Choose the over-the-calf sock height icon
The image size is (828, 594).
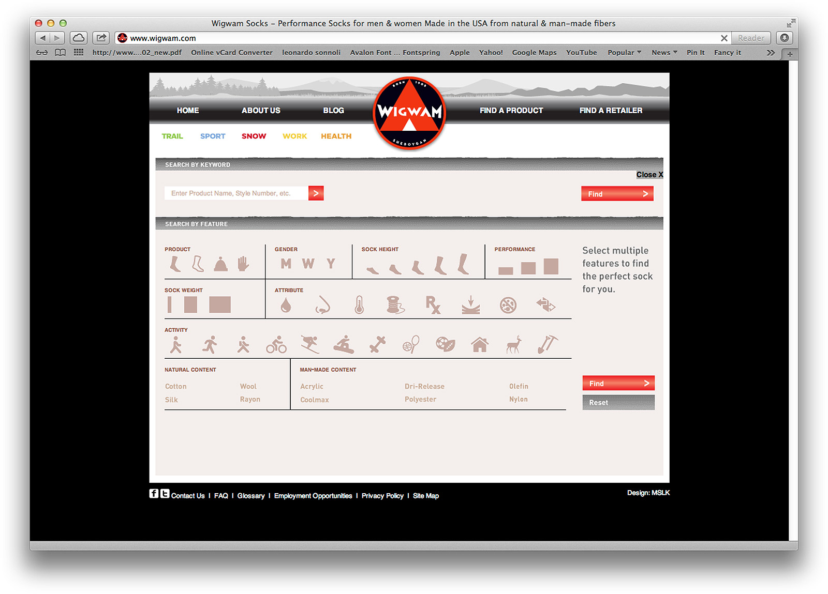coord(464,264)
